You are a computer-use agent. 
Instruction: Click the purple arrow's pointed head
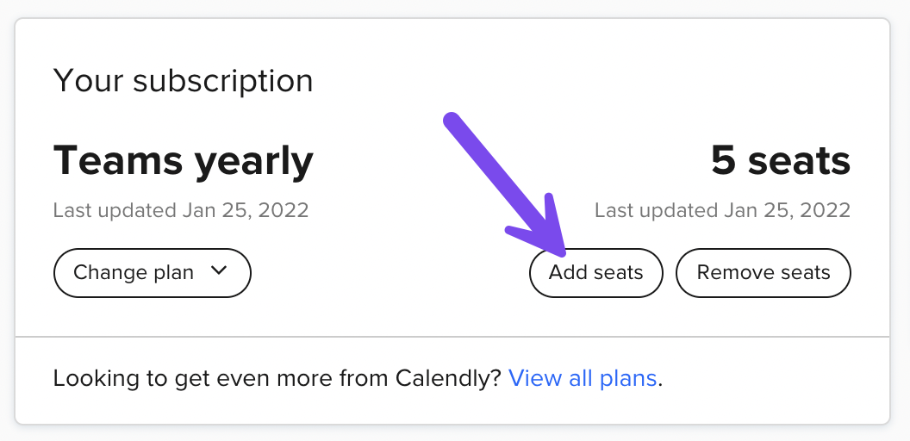pyautogui.click(x=556, y=243)
